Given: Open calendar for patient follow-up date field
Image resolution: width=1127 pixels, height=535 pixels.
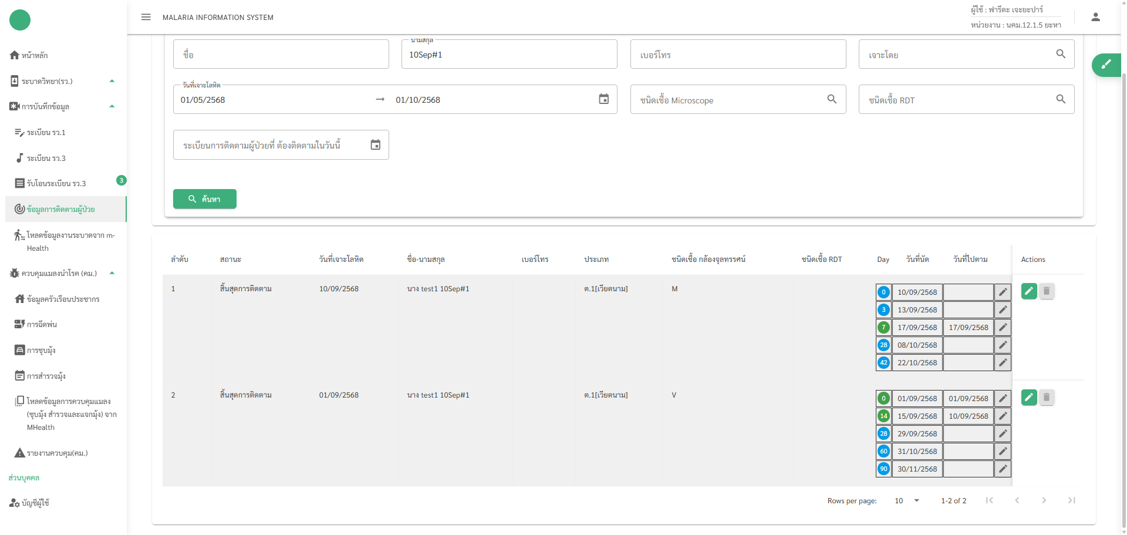Looking at the screenshot, I should tap(376, 145).
